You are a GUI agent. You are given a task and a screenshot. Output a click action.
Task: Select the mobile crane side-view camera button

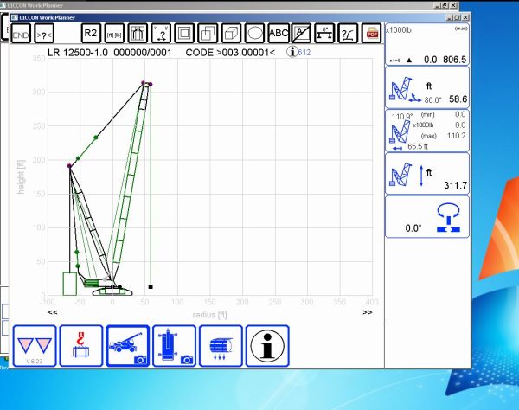[128, 346]
